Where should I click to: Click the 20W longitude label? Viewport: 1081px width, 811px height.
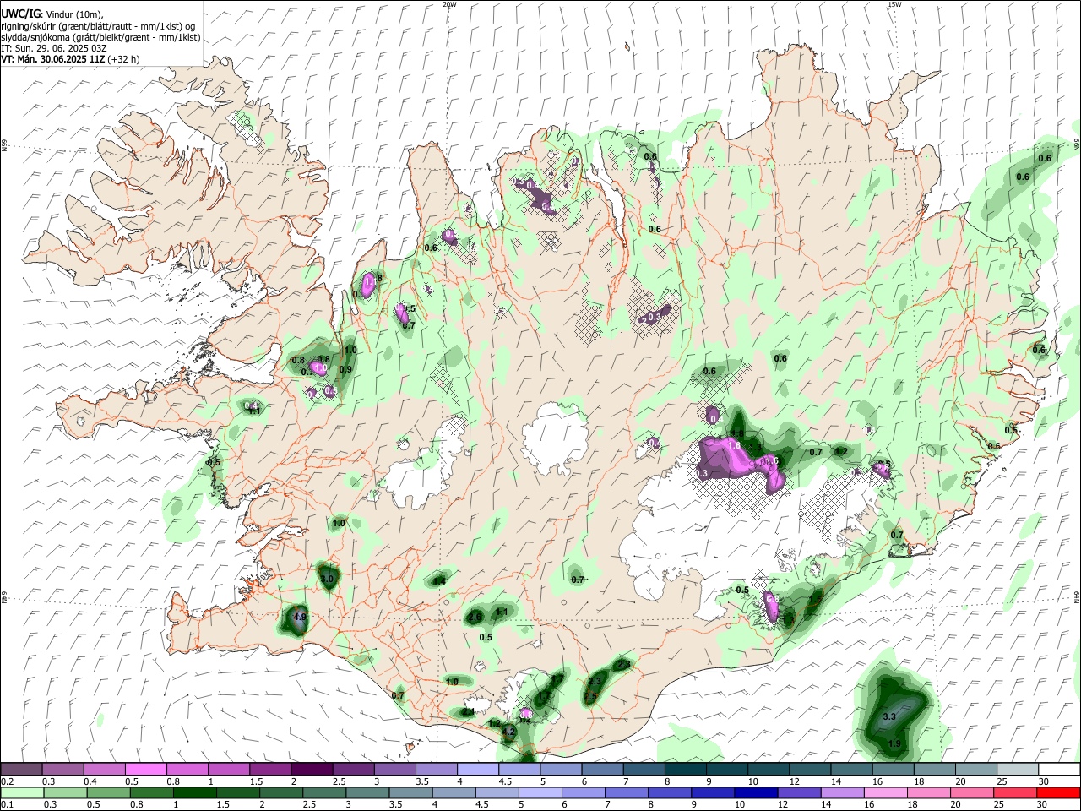click(x=450, y=4)
